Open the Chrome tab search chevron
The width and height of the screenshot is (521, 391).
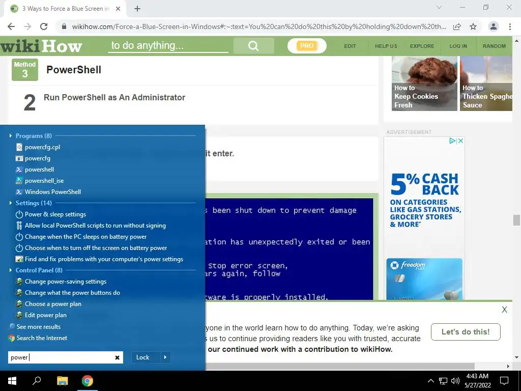click(439, 7)
